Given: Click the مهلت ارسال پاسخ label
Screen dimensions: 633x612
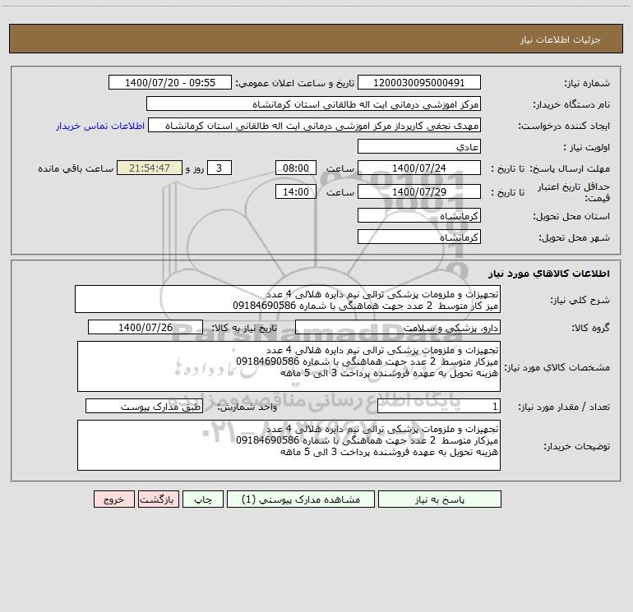Looking at the screenshot, I should click(x=570, y=168).
